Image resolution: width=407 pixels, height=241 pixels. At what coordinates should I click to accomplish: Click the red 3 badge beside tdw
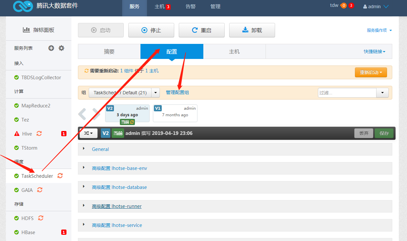(351, 5)
